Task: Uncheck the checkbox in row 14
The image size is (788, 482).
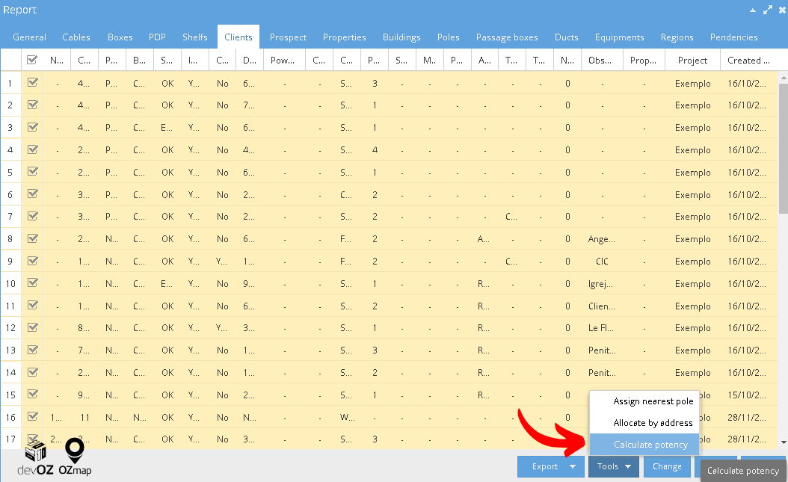Action: (33, 372)
